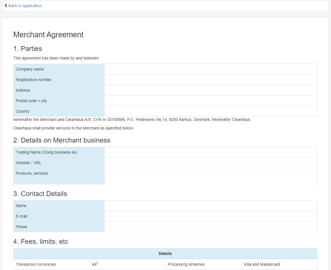The width and height of the screenshot is (331, 270).
Task: Click the 'Transaction currencies' cell
Action: coord(51,264)
